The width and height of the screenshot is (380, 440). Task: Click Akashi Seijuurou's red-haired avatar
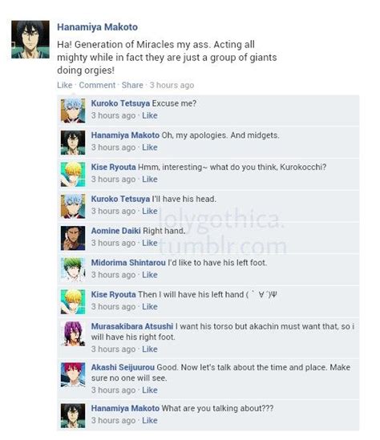pyautogui.click(x=73, y=374)
